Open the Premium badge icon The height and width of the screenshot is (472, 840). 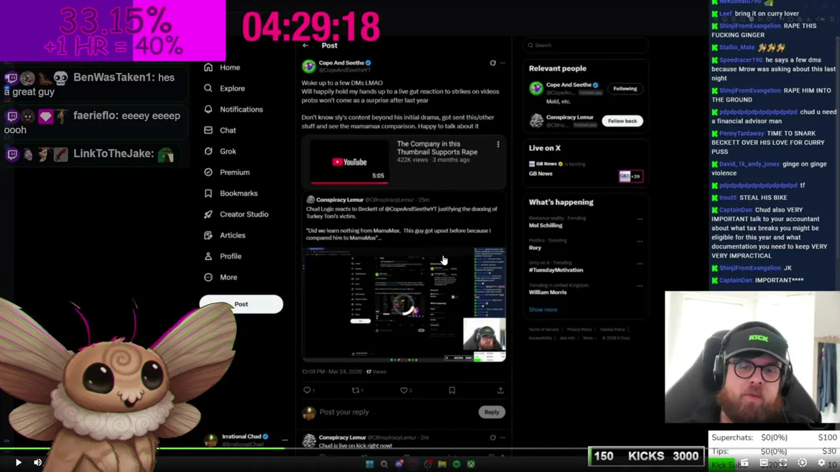(208, 172)
